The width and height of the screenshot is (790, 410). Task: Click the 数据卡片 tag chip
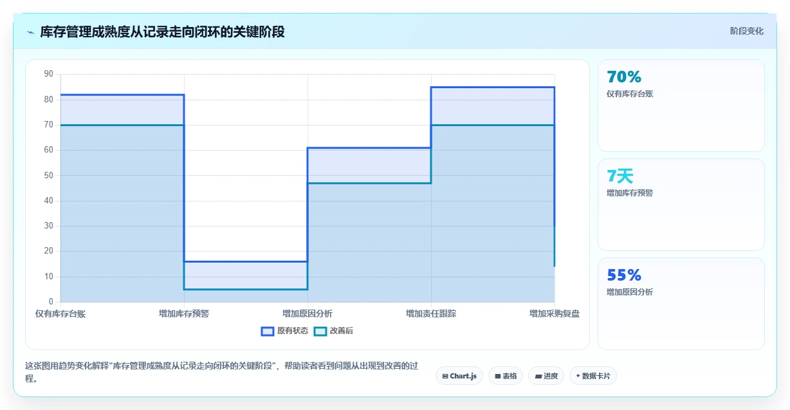click(593, 376)
